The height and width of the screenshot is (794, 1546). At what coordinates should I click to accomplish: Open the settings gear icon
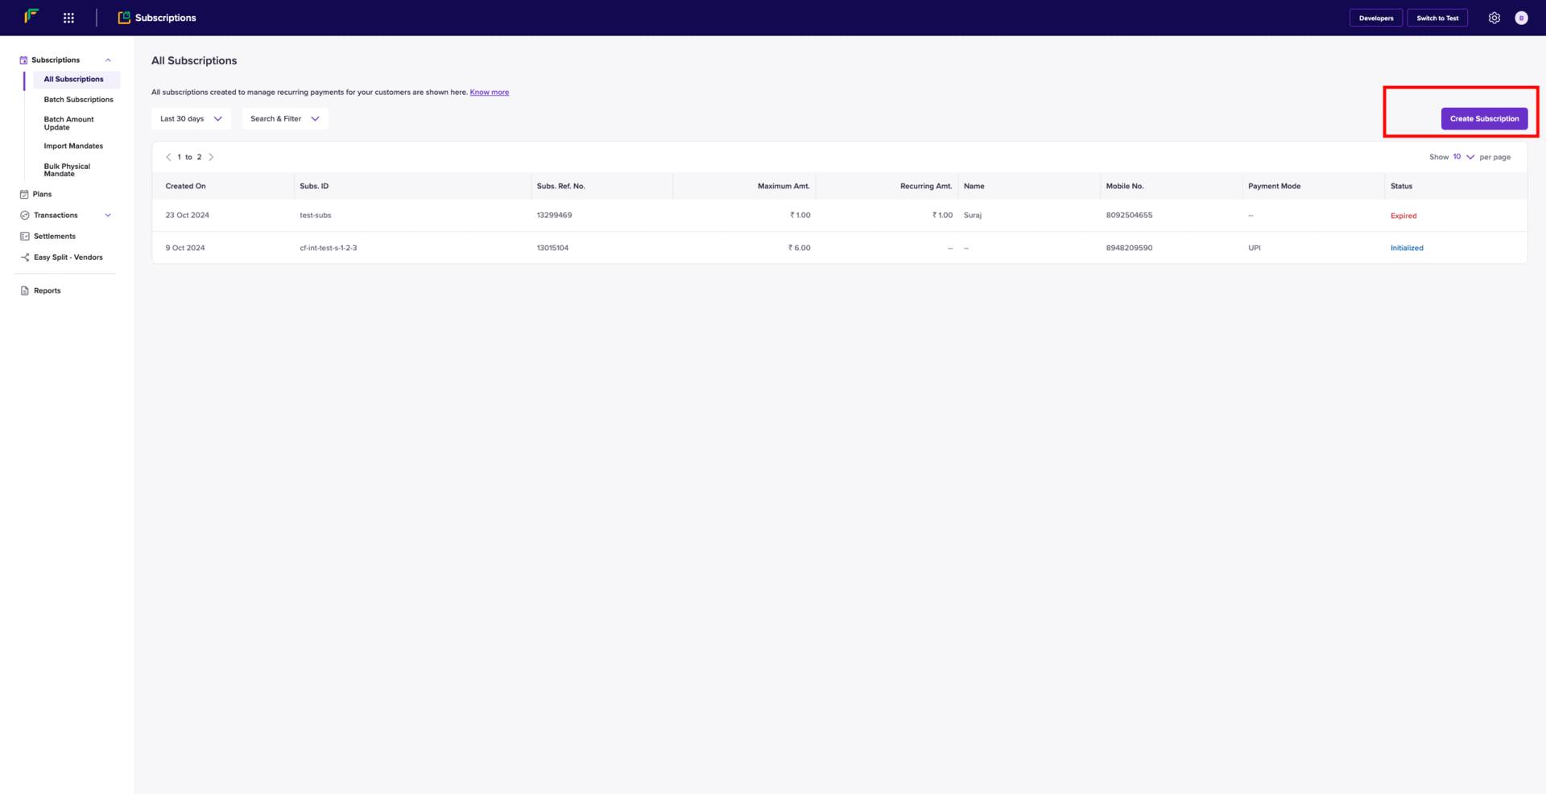tap(1494, 18)
